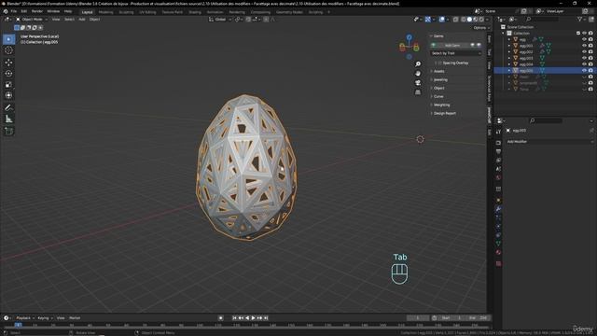Open the Object Mode dropdown
The image size is (597, 336).
[x=32, y=20]
